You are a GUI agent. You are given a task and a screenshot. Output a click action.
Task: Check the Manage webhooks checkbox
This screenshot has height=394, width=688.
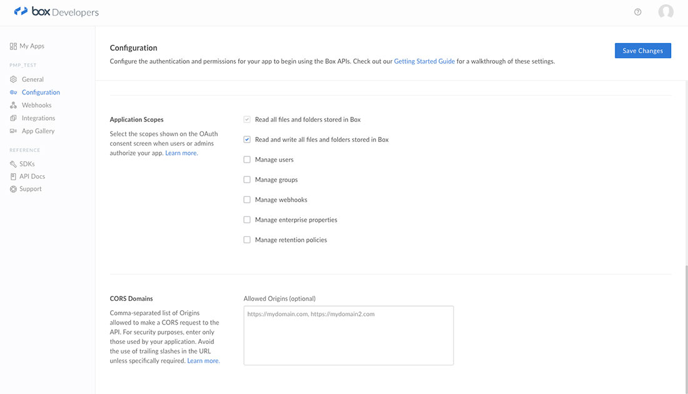click(247, 200)
